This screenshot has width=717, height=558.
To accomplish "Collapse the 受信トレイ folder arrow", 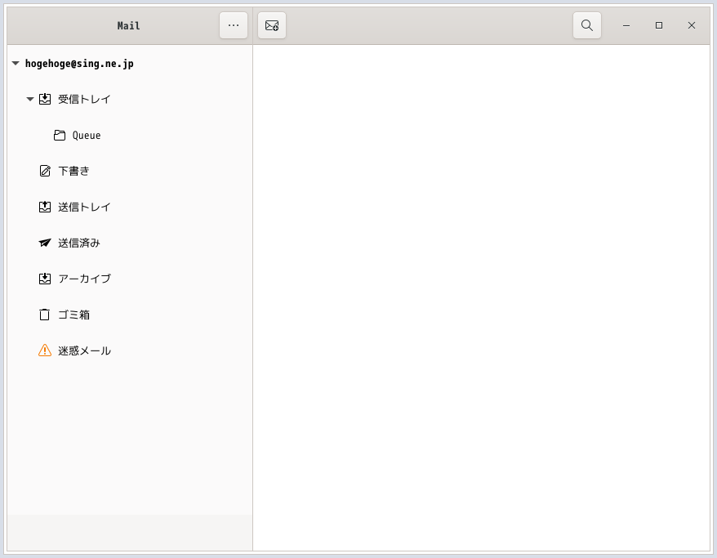I will click(30, 99).
